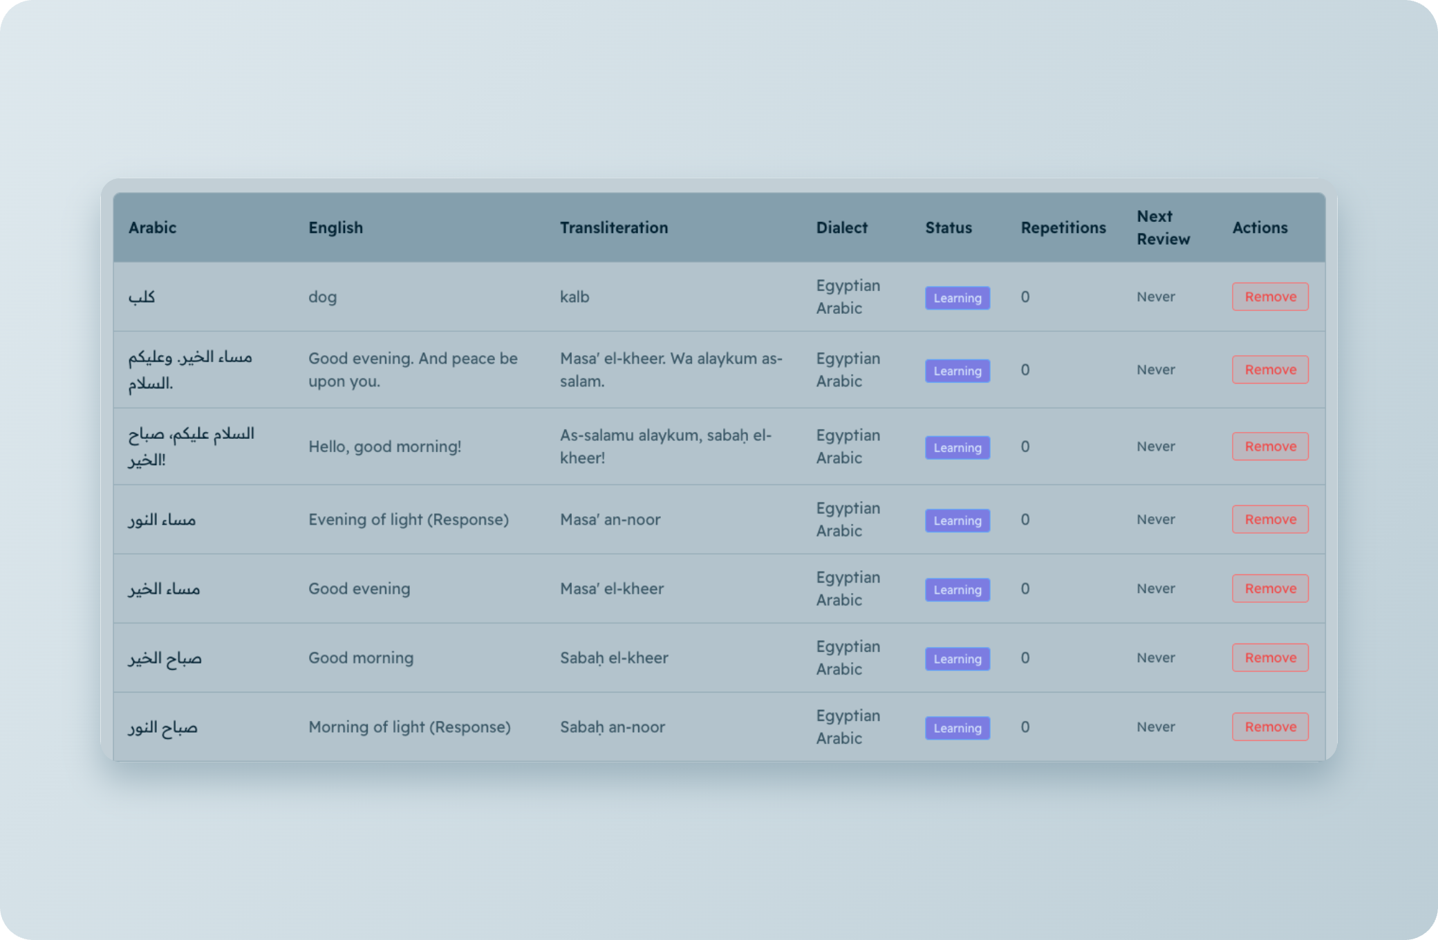Select the 'Sabaḥ an-noor' transliteration cell
This screenshot has height=940, width=1438.
tap(613, 726)
